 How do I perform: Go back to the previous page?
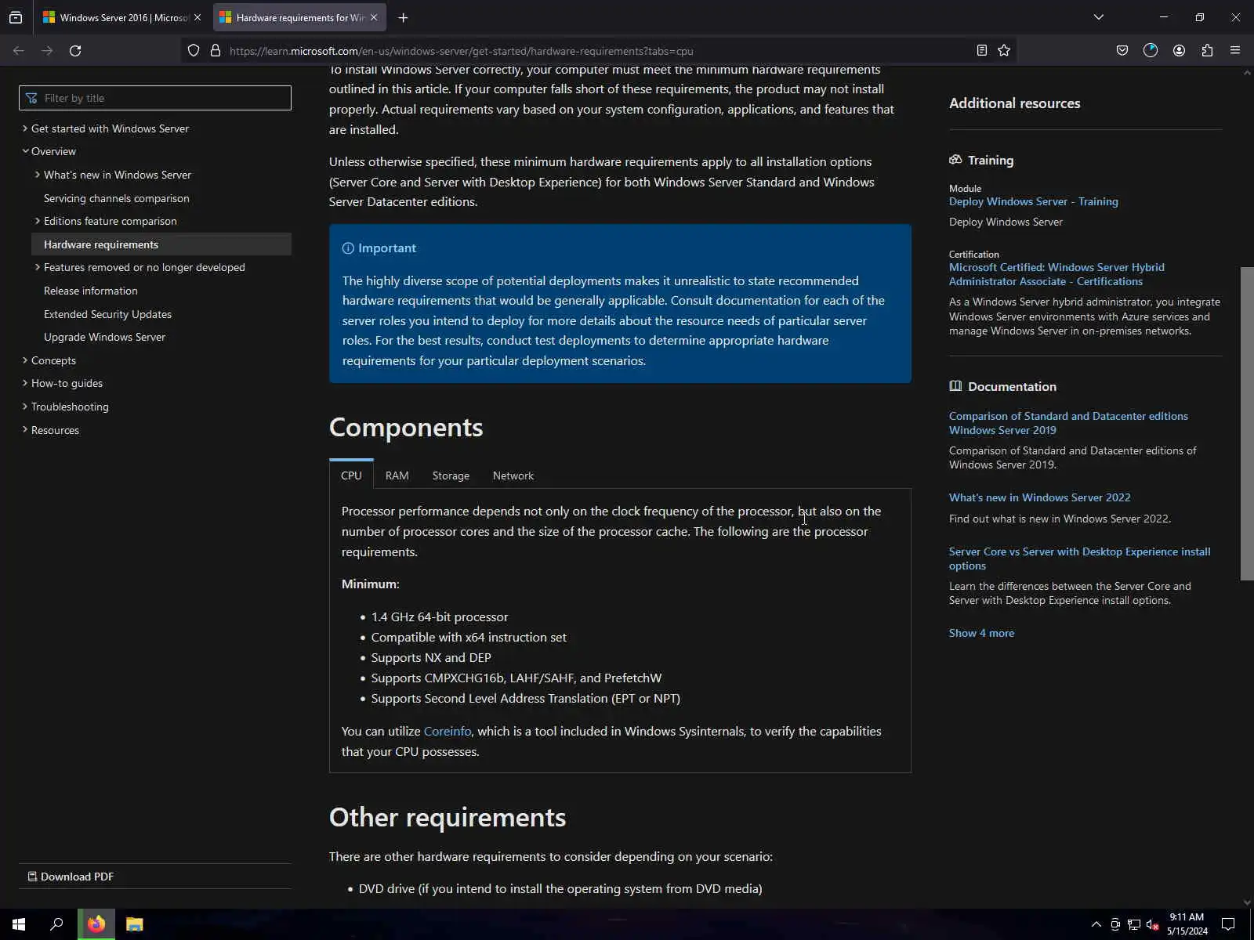(x=19, y=51)
